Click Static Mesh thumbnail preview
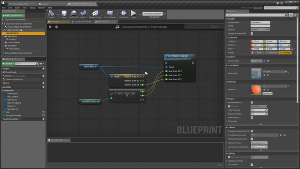The image size is (300, 169). [x=256, y=73]
